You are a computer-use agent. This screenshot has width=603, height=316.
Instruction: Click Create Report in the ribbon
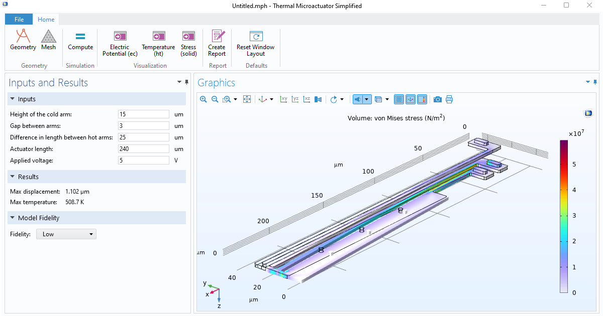coord(217,41)
